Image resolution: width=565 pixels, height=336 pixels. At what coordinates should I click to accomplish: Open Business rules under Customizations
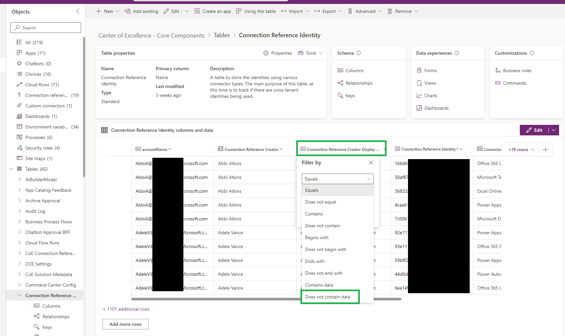(x=517, y=70)
